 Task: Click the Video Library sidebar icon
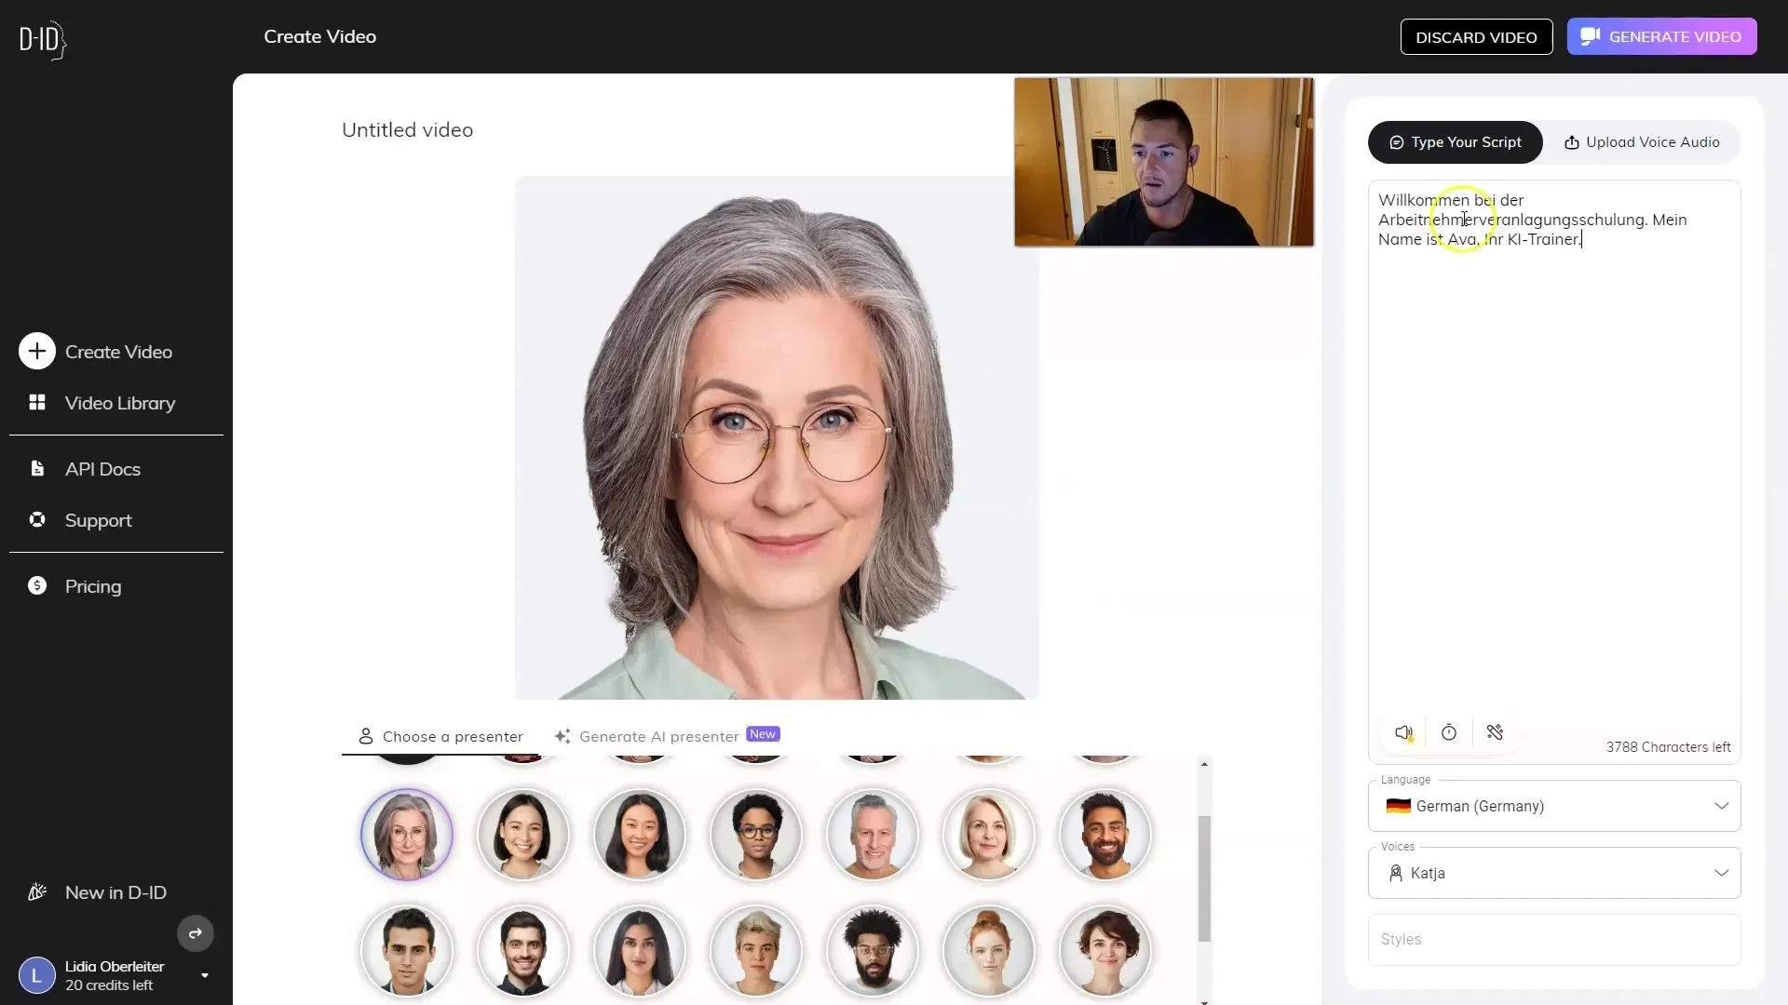click(x=35, y=403)
